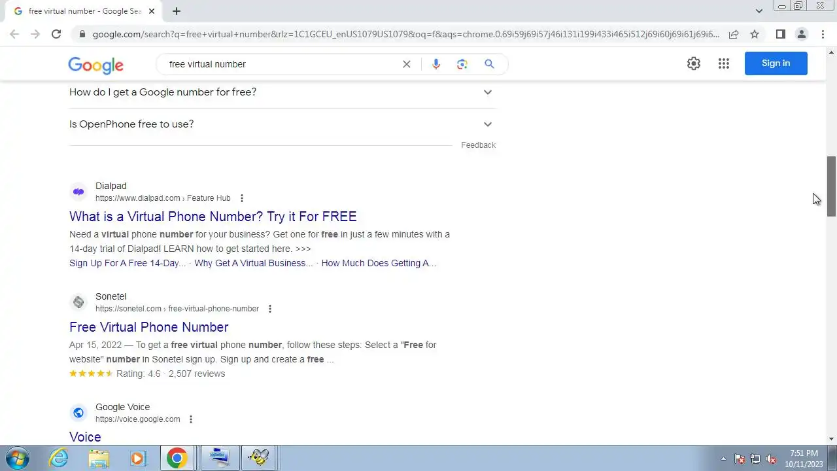Click the scrollbar down arrow

point(831,439)
